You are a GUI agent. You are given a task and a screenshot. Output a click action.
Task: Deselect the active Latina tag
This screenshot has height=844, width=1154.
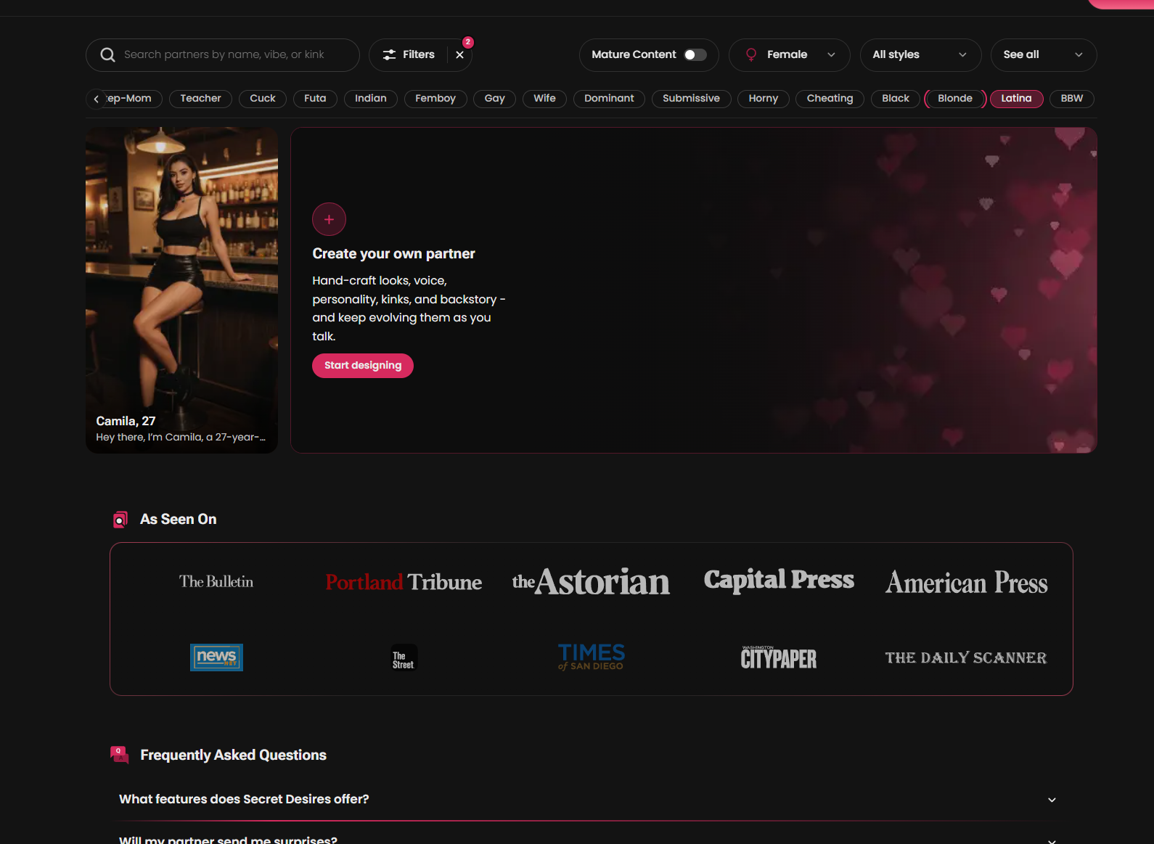pyautogui.click(x=1016, y=99)
